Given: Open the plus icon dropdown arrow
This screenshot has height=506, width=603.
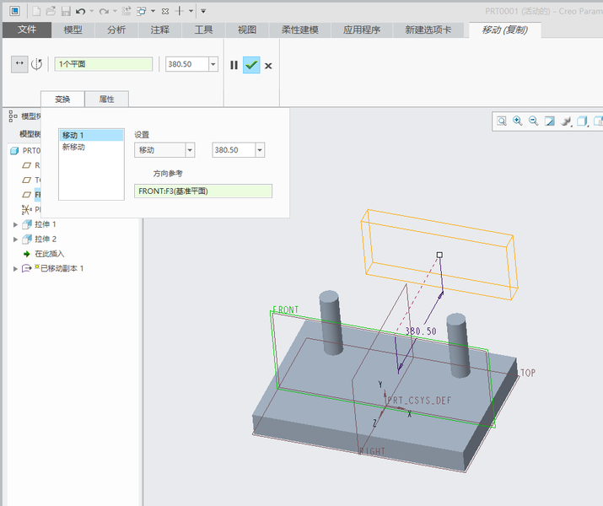Looking at the screenshot, I should pos(191,11).
